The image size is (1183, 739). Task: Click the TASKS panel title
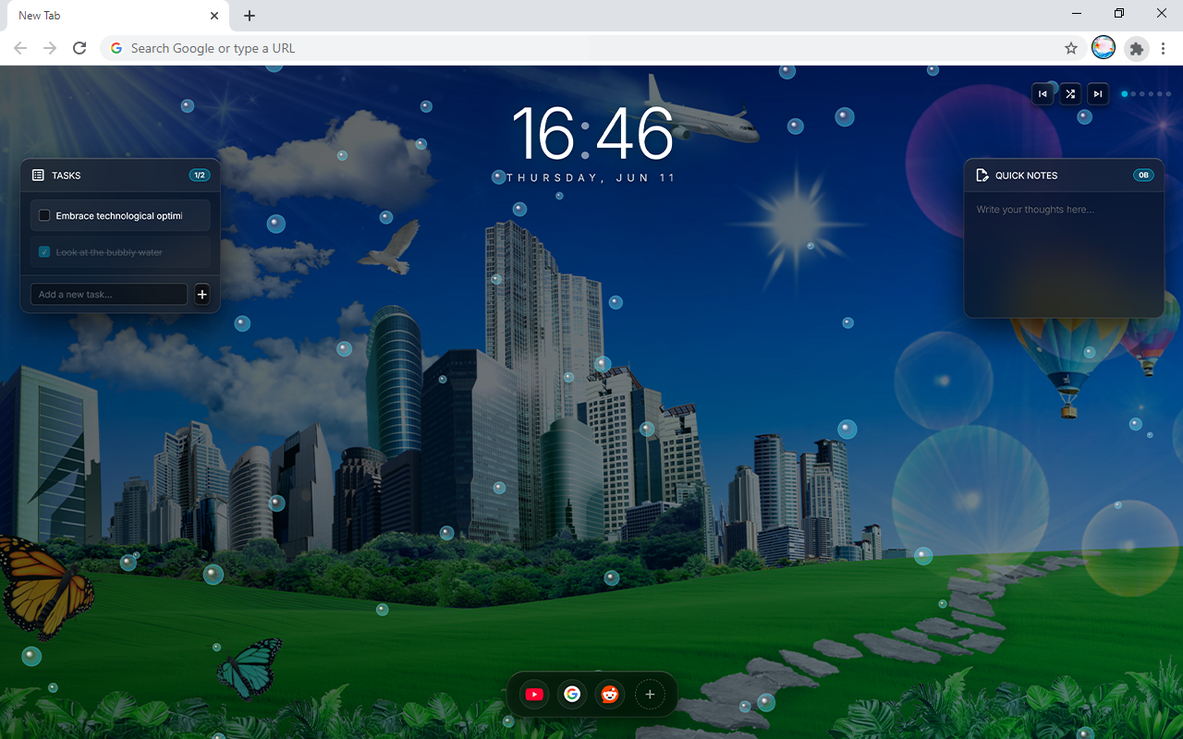[67, 176]
